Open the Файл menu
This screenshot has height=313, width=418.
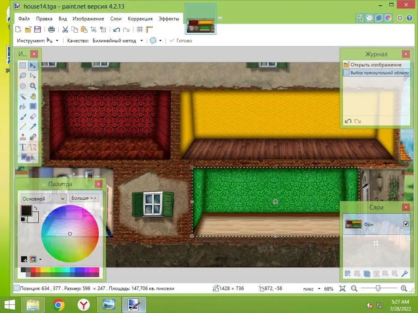pos(24,19)
